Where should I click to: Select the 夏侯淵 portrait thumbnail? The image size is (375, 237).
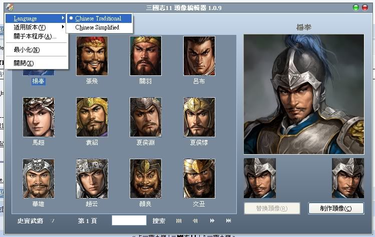tap(146, 117)
